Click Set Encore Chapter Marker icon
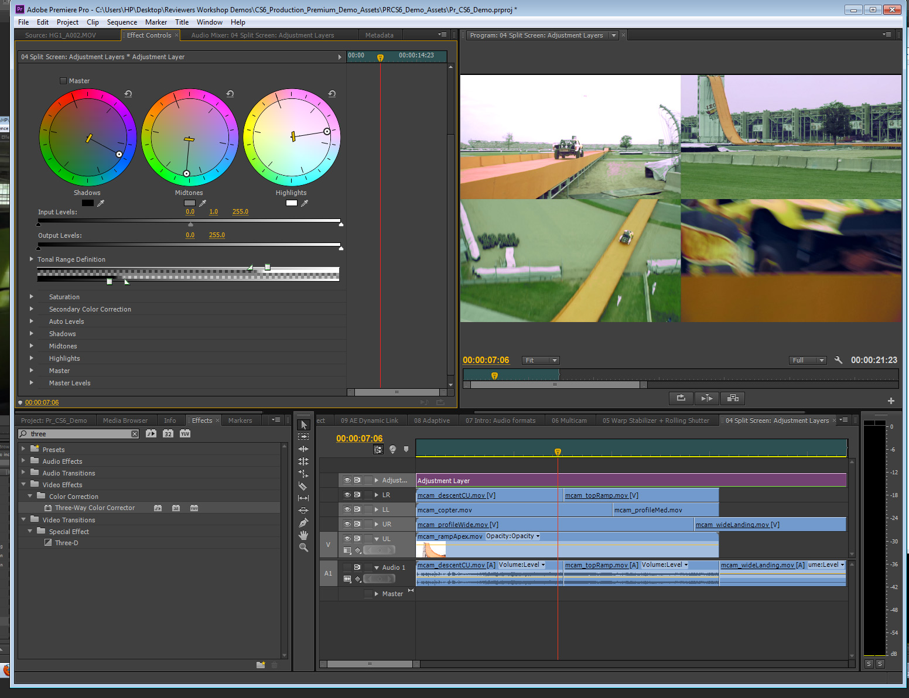The image size is (909, 698). [x=392, y=450]
